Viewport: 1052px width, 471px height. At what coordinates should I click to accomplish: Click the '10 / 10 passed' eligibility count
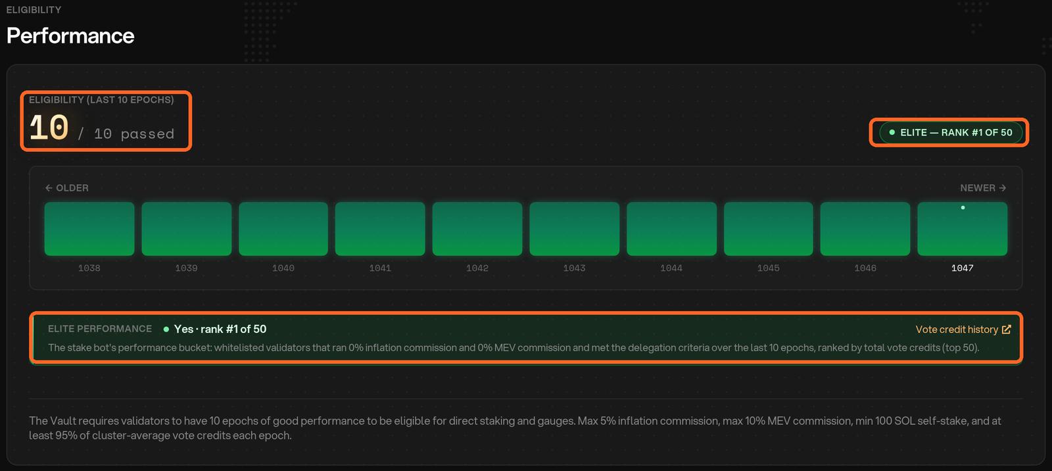tap(102, 128)
